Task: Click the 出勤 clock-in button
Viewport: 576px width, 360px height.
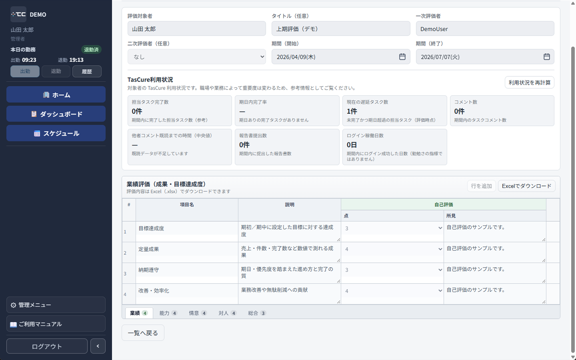Action: tap(25, 71)
